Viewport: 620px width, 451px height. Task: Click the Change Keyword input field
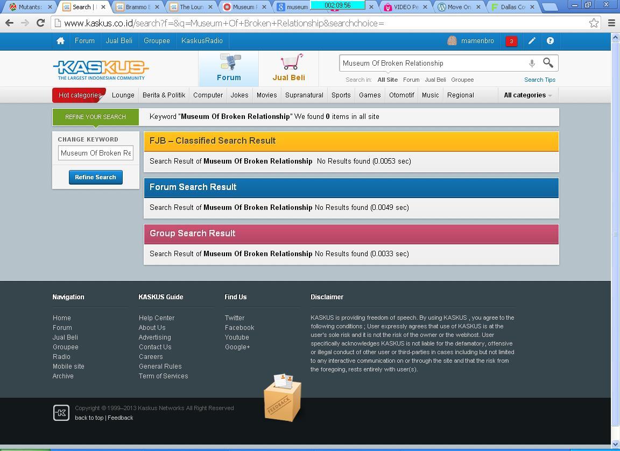[96, 153]
